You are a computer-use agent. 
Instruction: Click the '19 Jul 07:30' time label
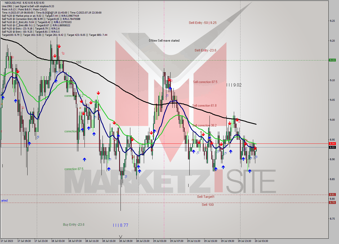coord(177,241)
